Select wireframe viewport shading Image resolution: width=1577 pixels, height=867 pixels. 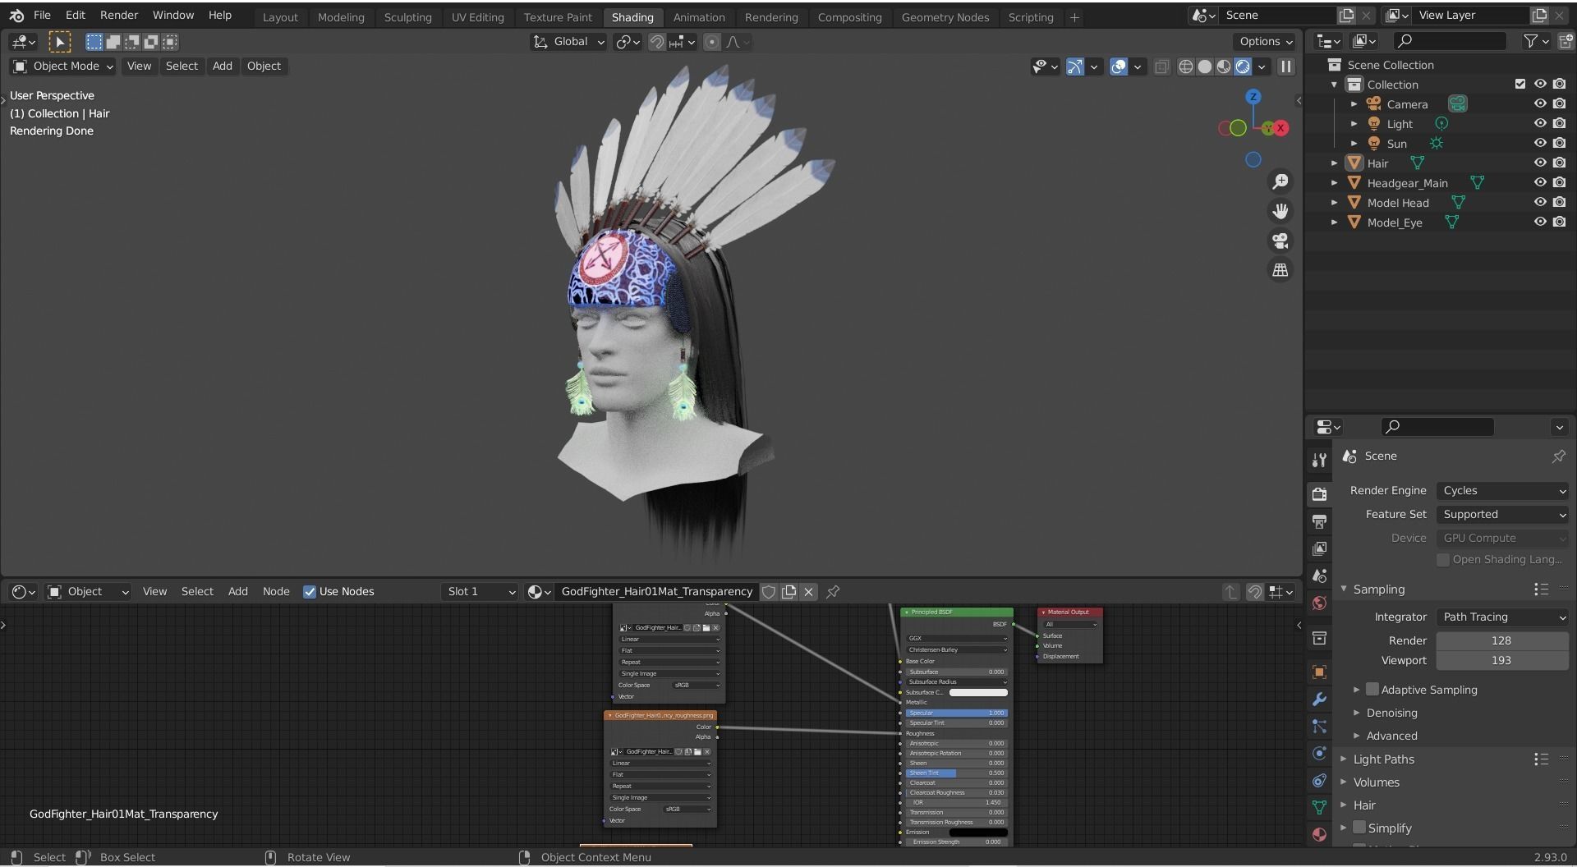[1185, 67]
